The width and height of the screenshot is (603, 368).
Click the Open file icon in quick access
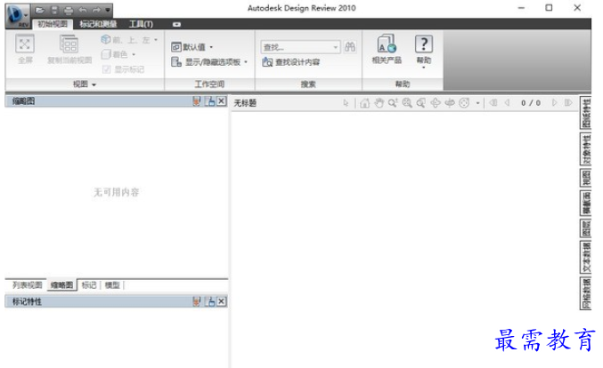coord(40,11)
